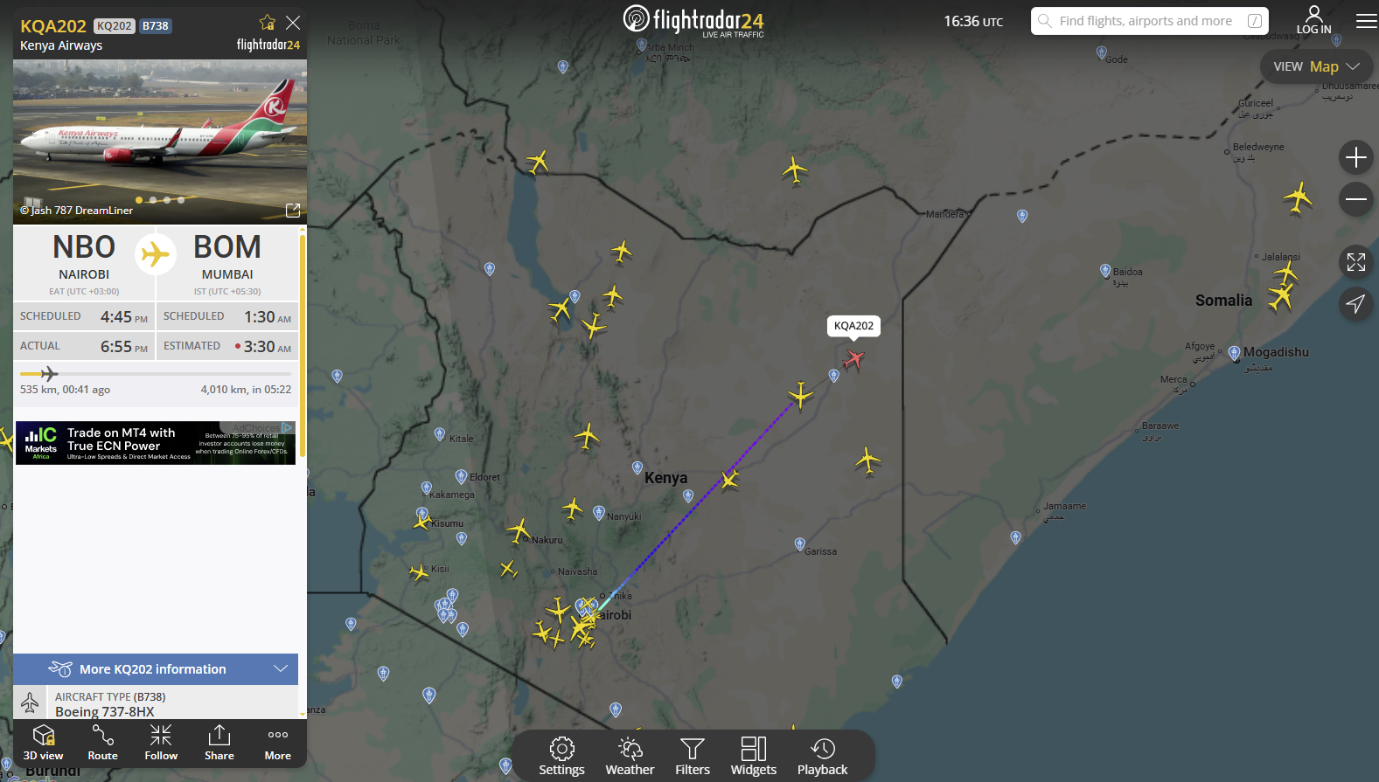Toggle fullscreen map view
Screen dimensions: 1379x782
1355,261
